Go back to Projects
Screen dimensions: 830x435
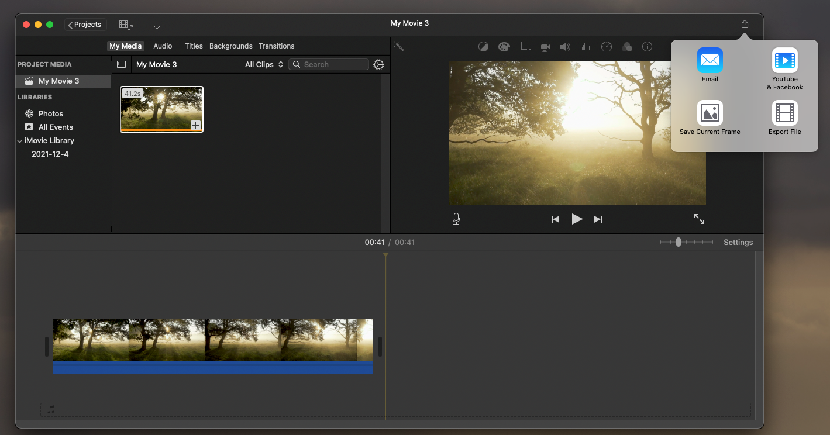[x=85, y=25]
